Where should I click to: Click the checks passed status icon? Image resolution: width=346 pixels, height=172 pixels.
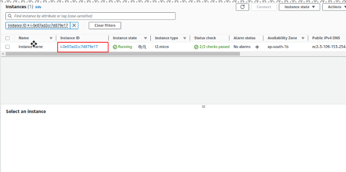[196, 47]
